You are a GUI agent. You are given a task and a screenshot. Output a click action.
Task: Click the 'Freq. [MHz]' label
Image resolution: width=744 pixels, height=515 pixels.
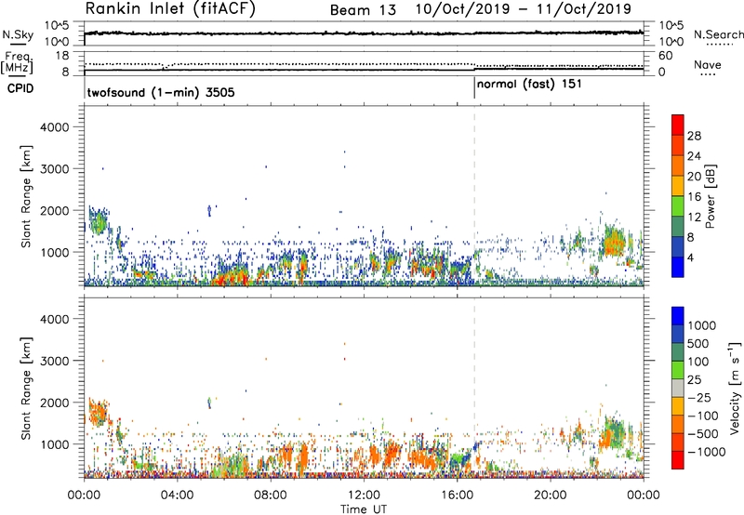tap(17, 62)
